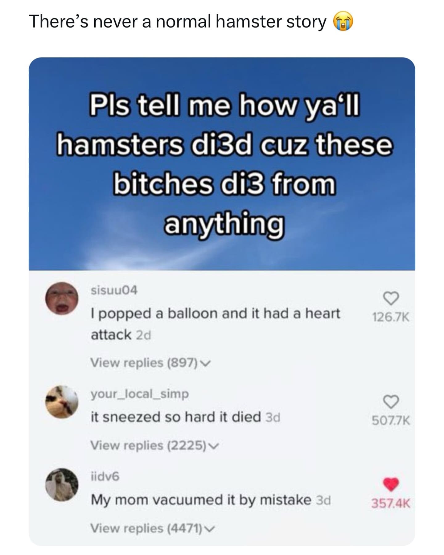Expand View replies (4471)
The image size is (444, 555).
point(152,528)
